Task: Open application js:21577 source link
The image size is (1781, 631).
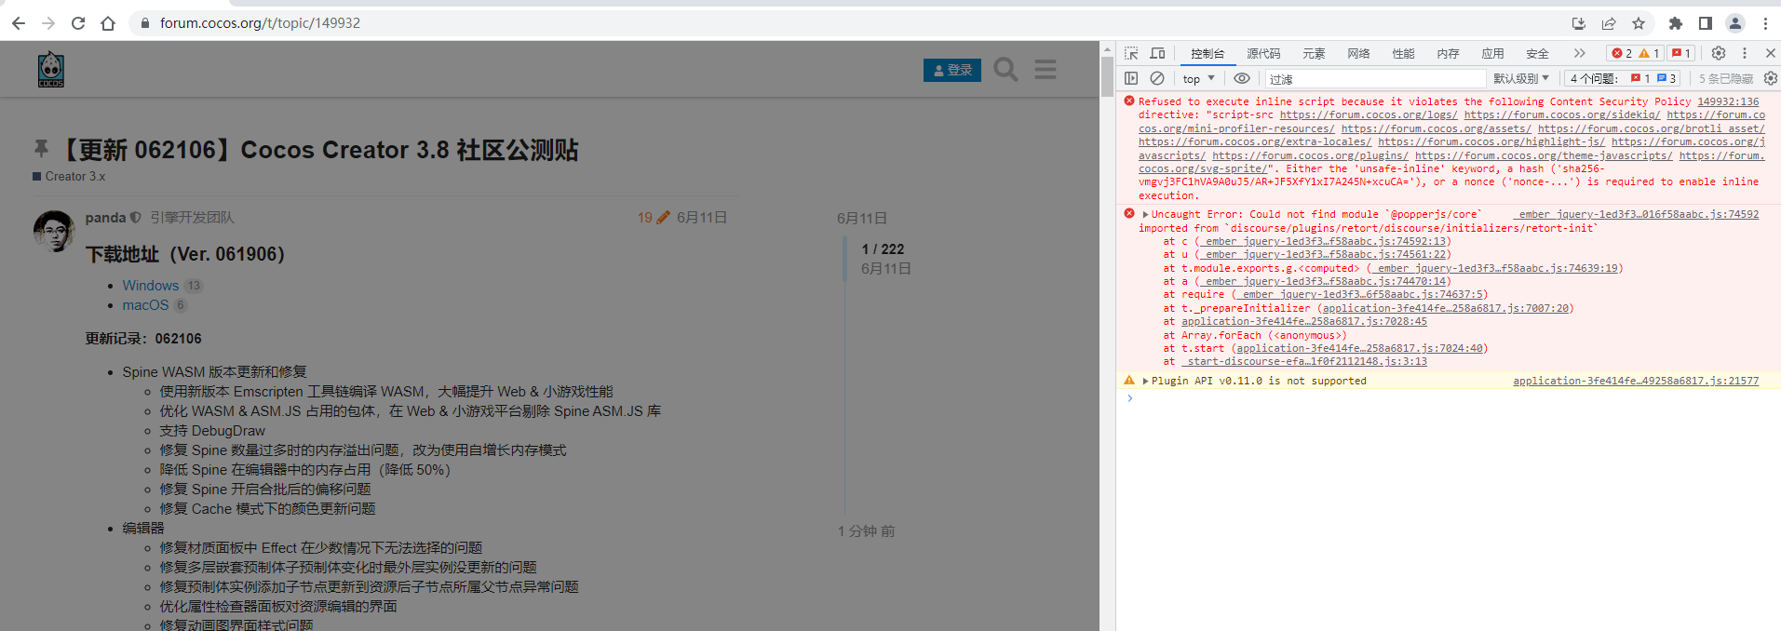Action: click(x=1636, y=381)
